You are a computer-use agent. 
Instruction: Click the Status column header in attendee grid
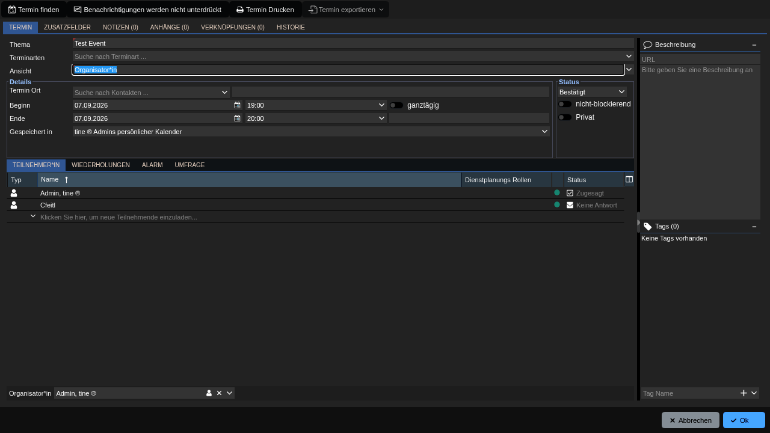click(594, 180)
